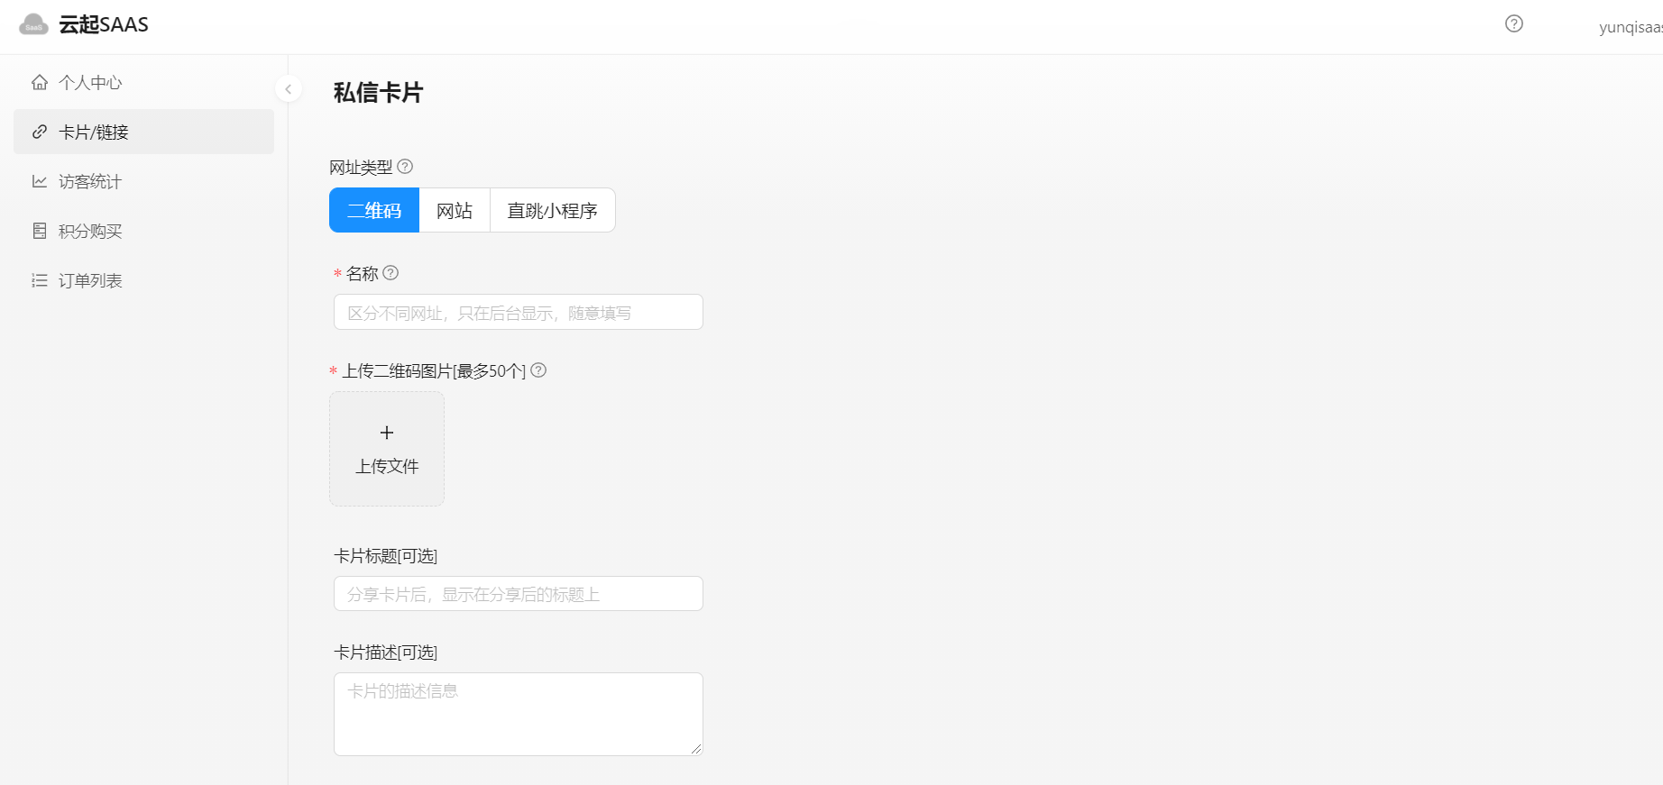
Task: Click the chart icon beside 访客统计
Action: pos(40,181)
